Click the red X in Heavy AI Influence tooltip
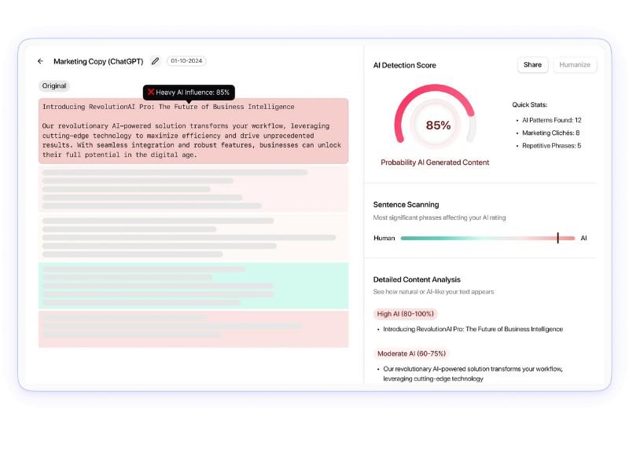This screenshot has height=471, width=629. tap(151, 92)
